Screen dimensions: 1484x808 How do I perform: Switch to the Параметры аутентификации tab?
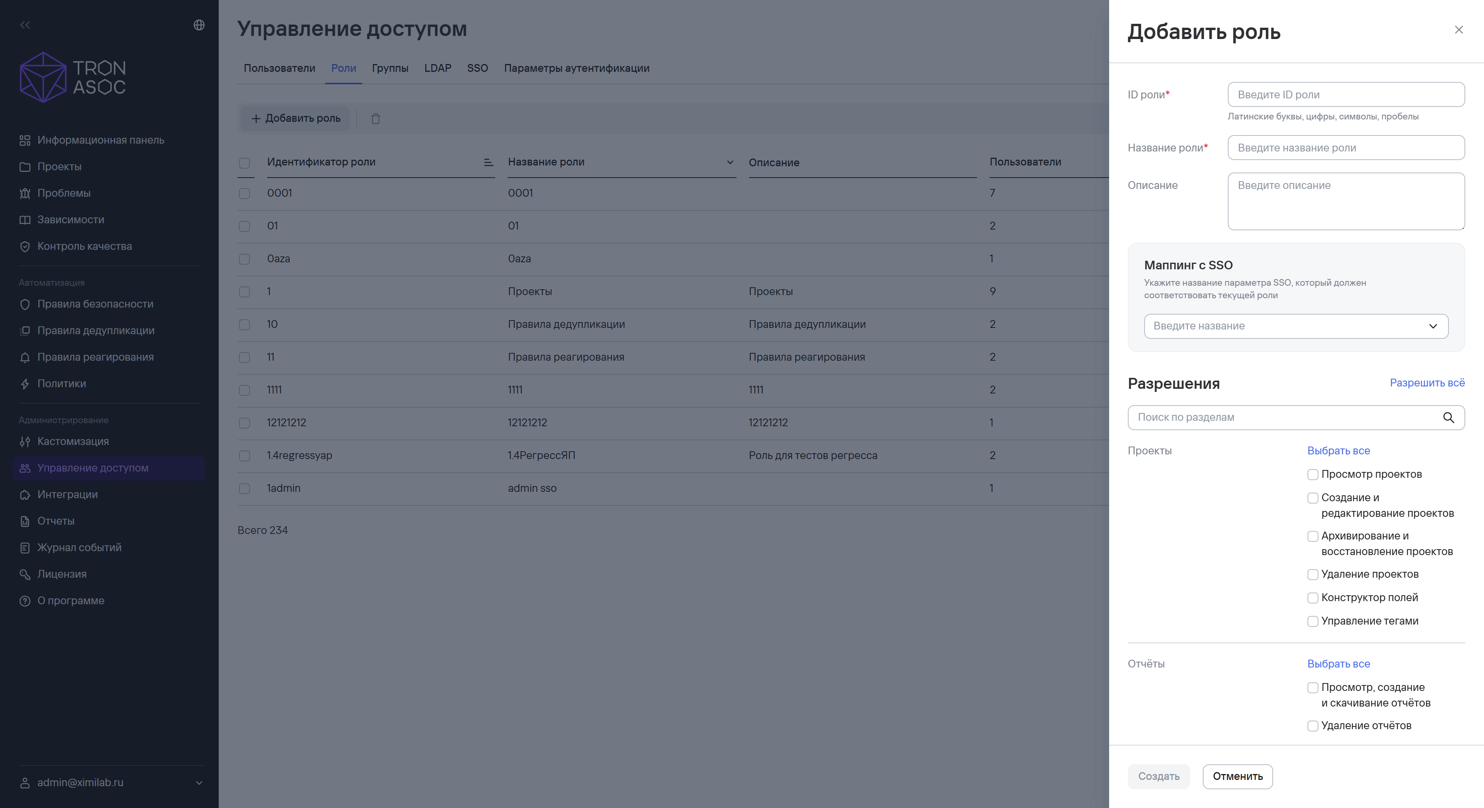click(577, 68)
